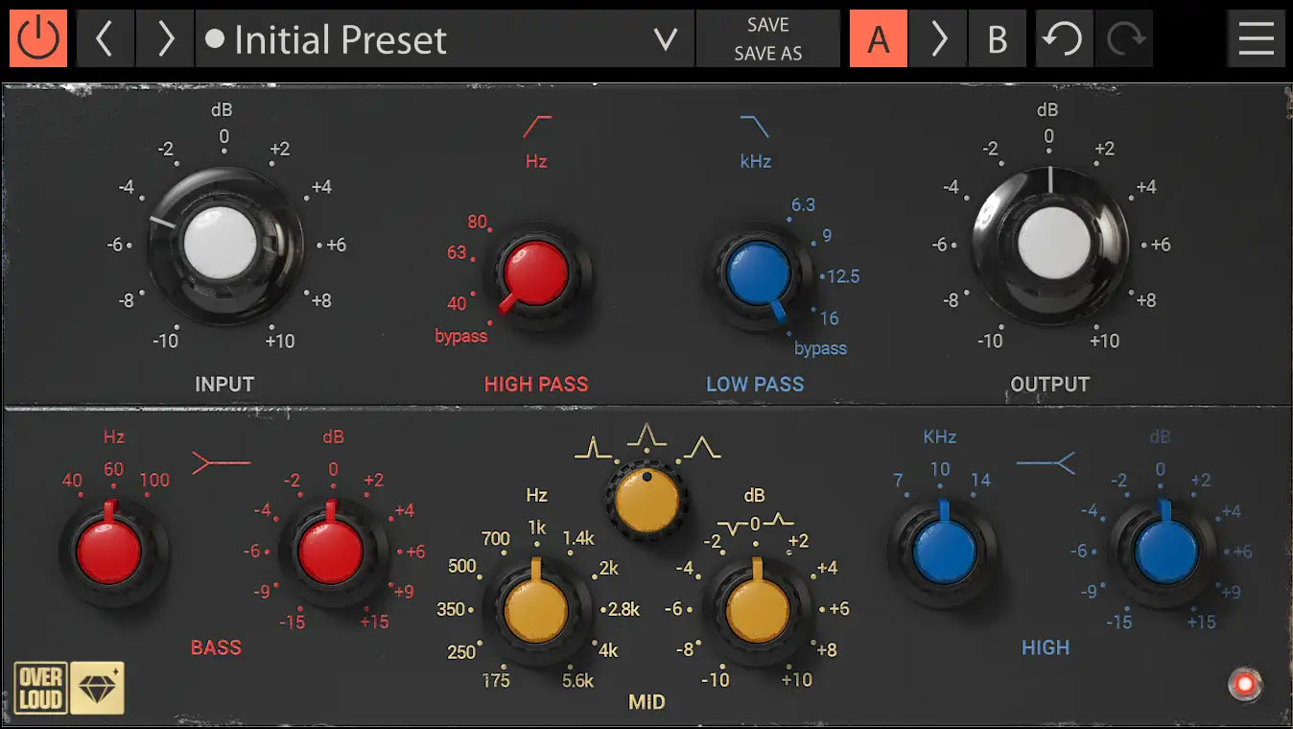Go to the previous preset arrow
This screenshot has width=1293, height=729.
105,39
